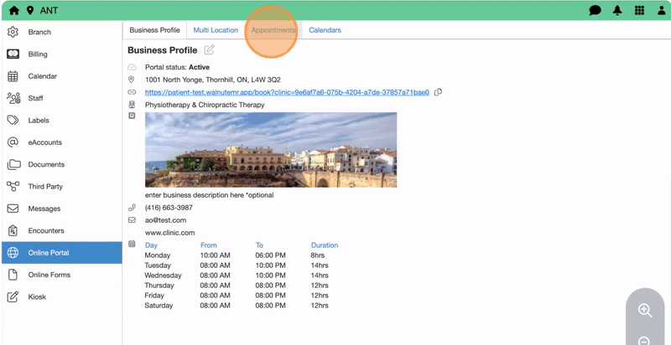Select Online Forms in sidebar
Screen dimensions: 671x345
(49, 275)
